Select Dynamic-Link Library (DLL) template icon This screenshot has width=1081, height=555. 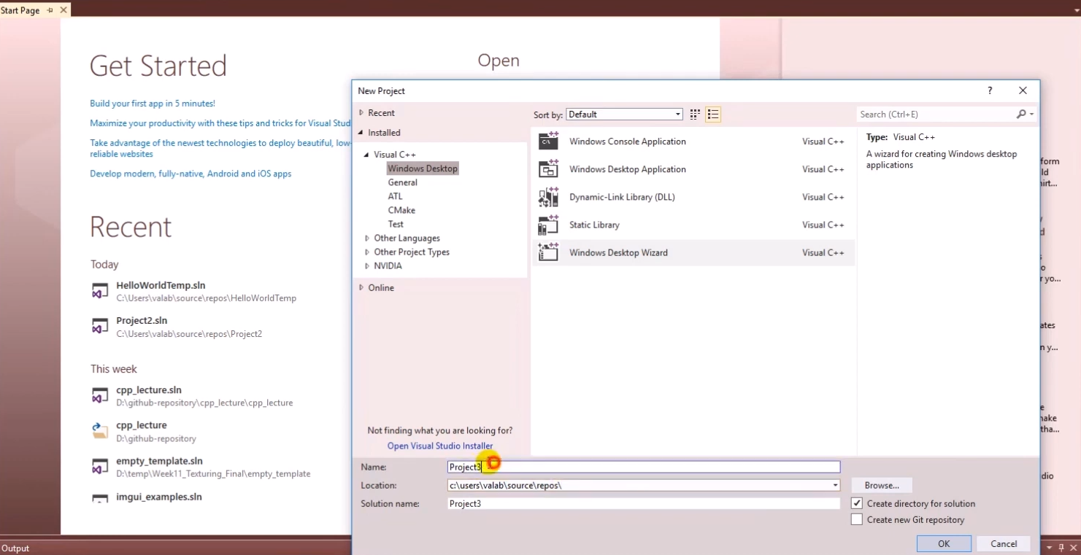548,197
